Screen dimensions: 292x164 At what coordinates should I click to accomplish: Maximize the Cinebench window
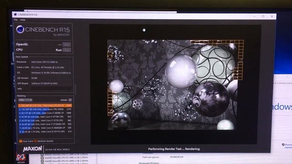click(x=263, y=16)
